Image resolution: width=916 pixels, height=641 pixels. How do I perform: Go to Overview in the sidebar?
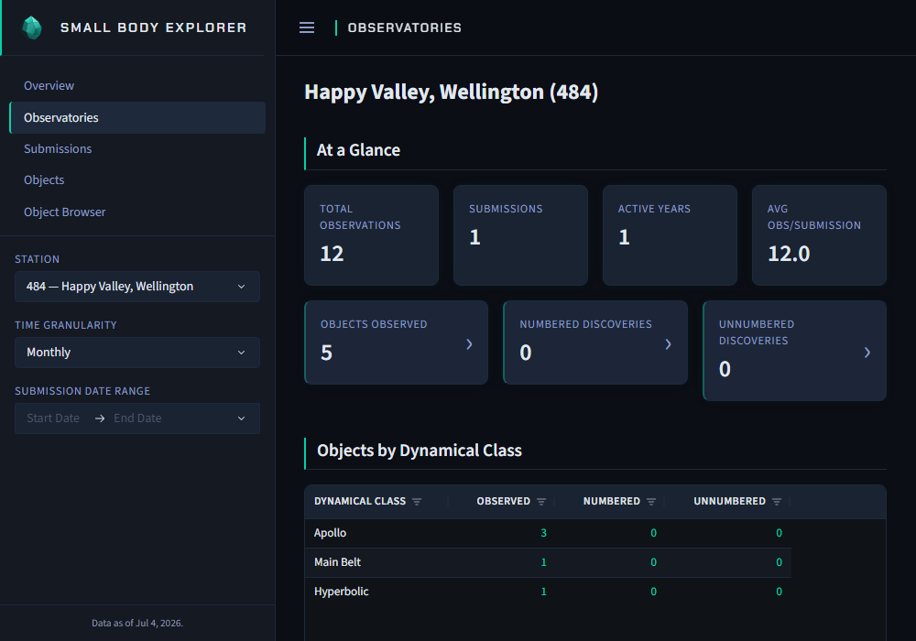click(49, 86)
